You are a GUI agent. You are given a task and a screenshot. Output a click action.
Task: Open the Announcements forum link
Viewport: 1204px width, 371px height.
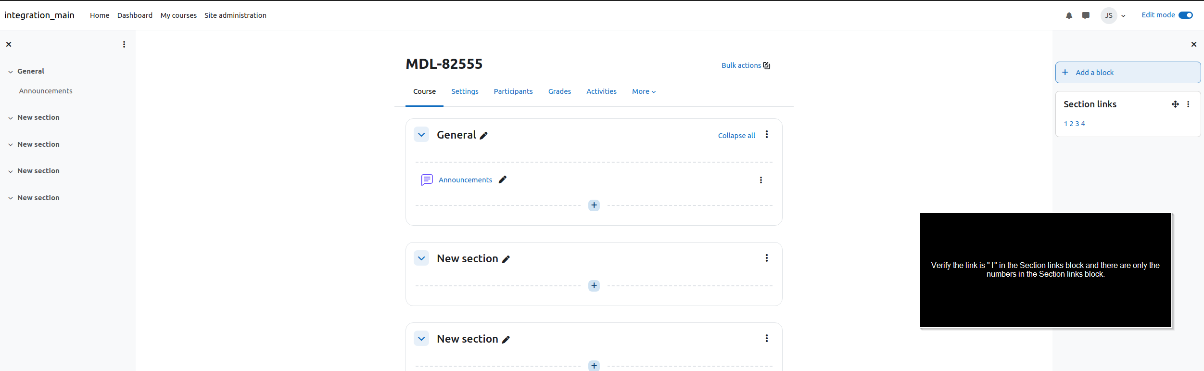465,180
